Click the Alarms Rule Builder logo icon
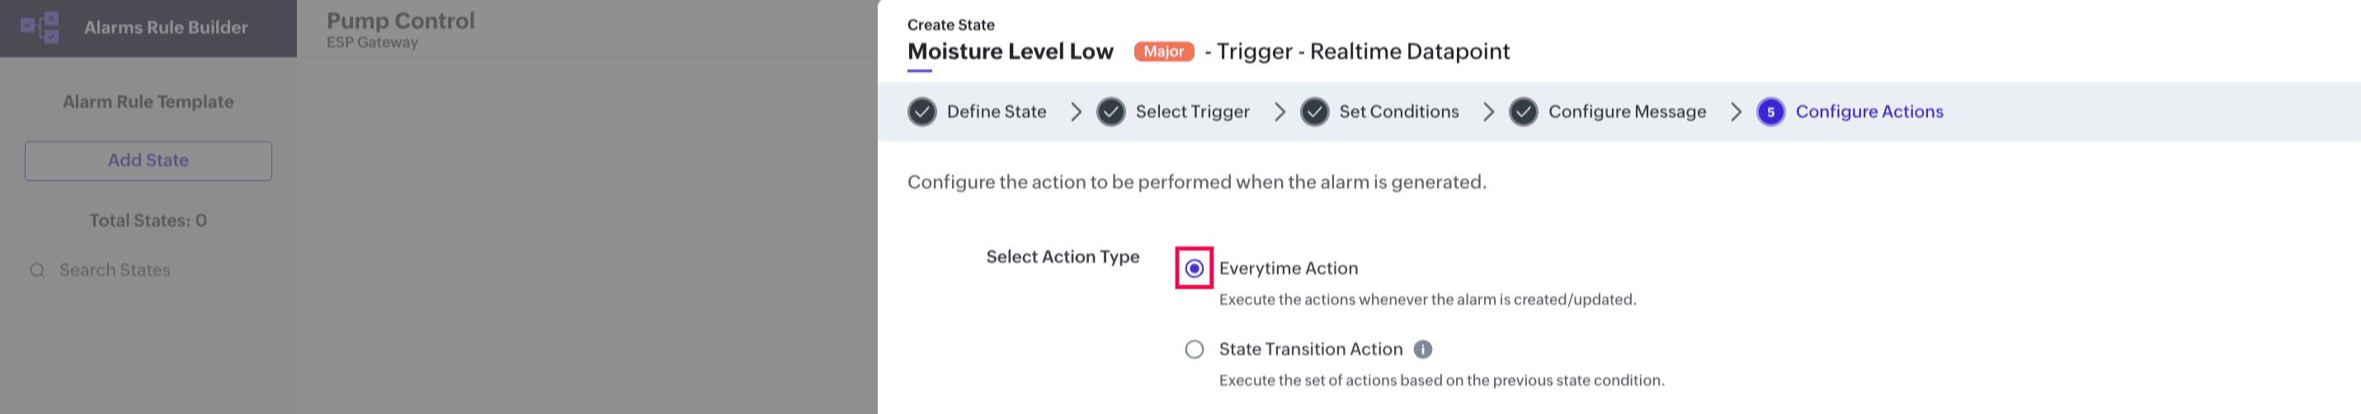2361x414 pixels. pyautogui.click(x=40, y=27)
